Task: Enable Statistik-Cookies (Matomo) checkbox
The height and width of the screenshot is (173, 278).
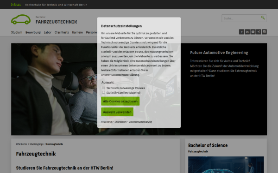Action: pyautogui.click(x=103, y=92)
